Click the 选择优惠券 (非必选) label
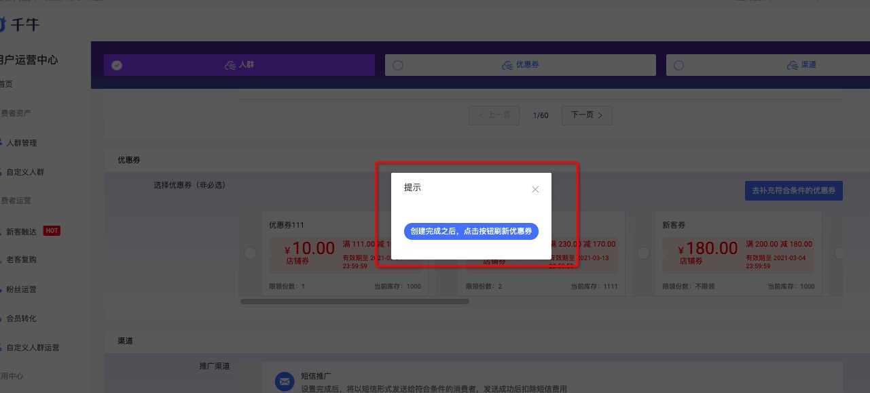870x393 pixels. (189, 185)
